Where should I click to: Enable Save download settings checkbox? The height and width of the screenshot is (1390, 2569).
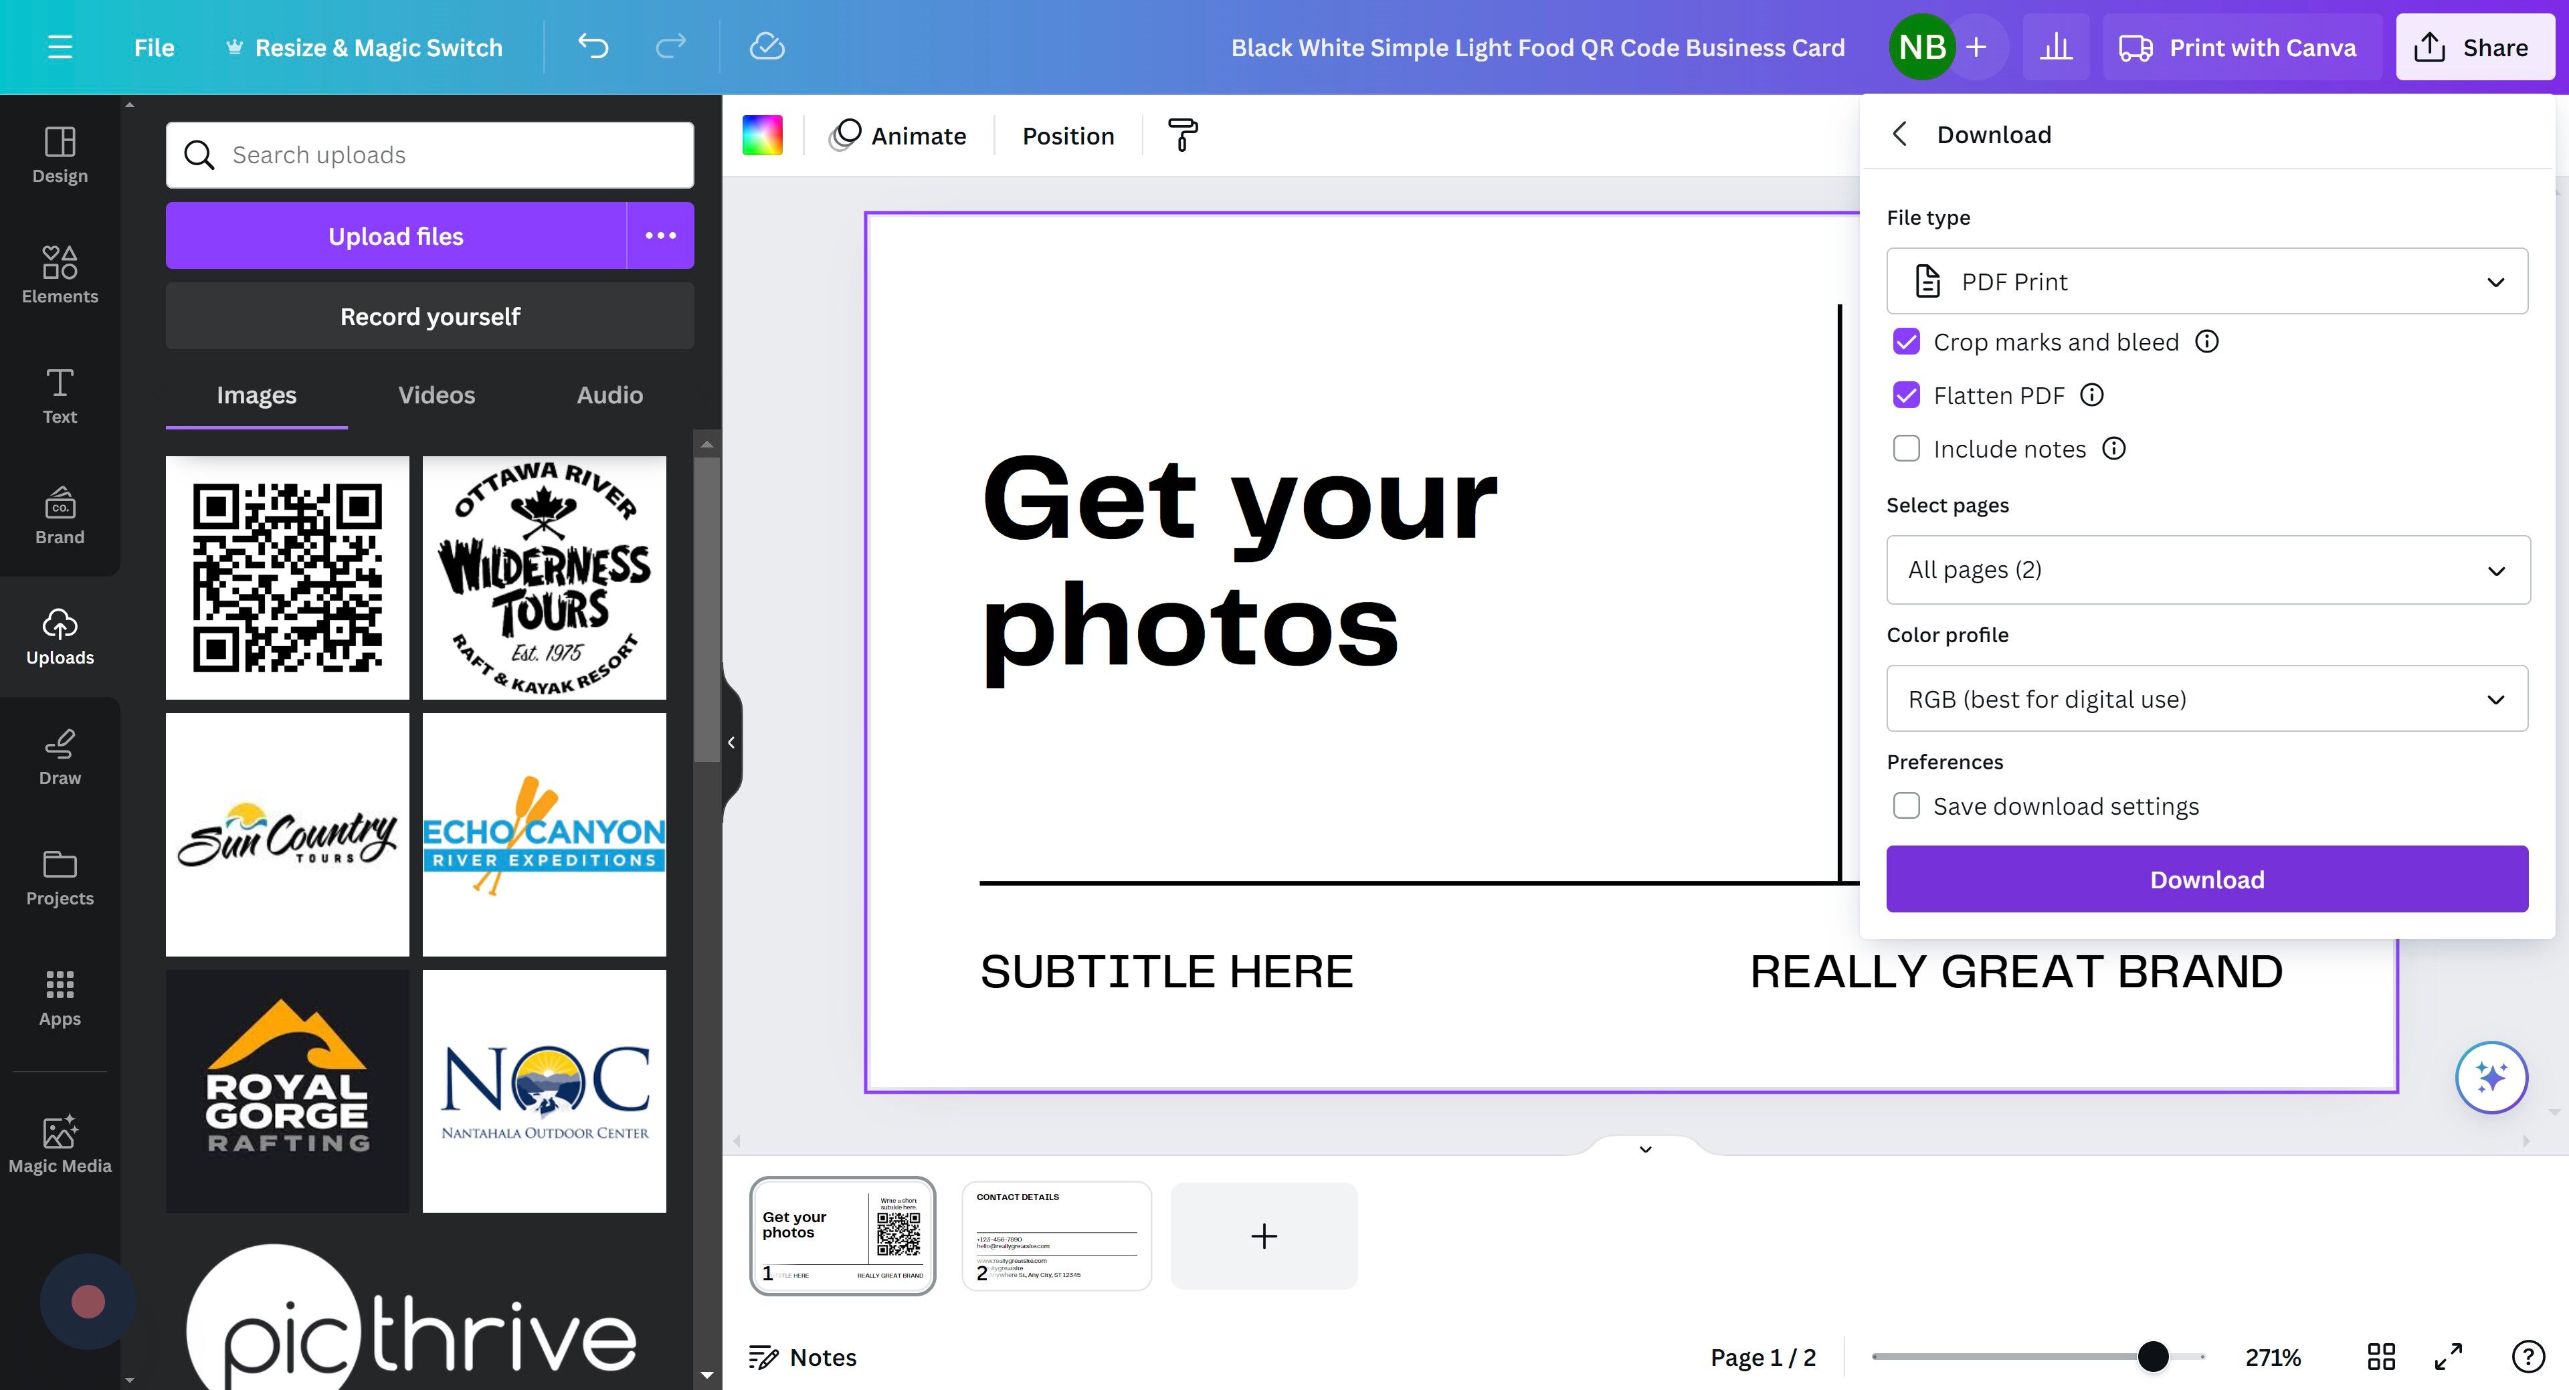click(1906, 805)
